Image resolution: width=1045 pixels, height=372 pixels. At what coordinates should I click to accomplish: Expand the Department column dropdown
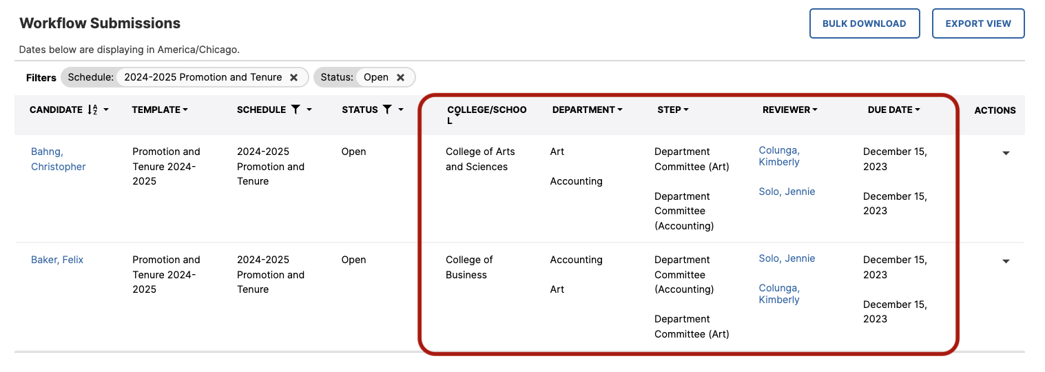point(620,110)
